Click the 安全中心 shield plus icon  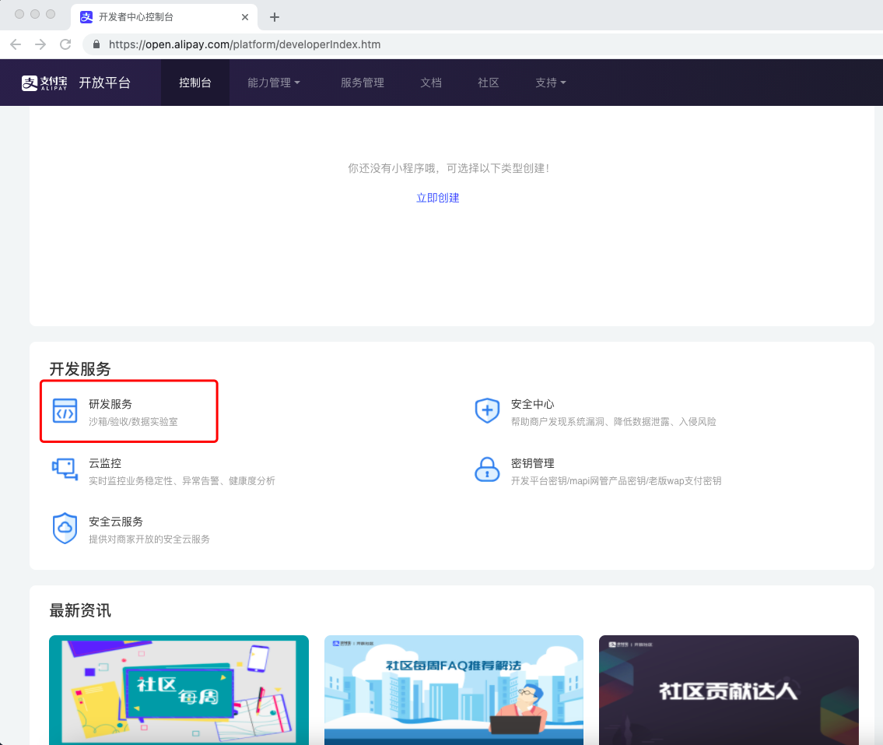487,411
